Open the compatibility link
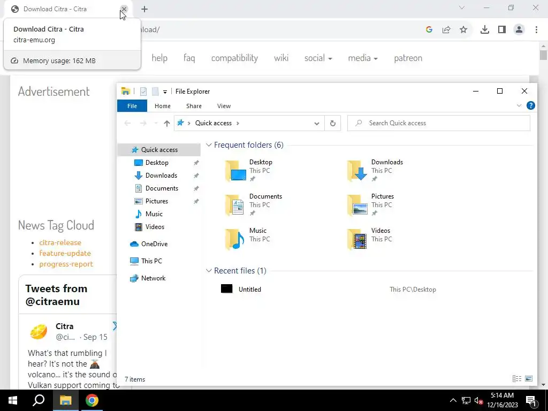 point(234,58)
